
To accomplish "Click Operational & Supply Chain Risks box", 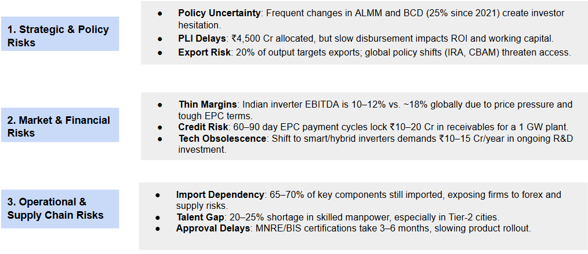I will (60, 209).
